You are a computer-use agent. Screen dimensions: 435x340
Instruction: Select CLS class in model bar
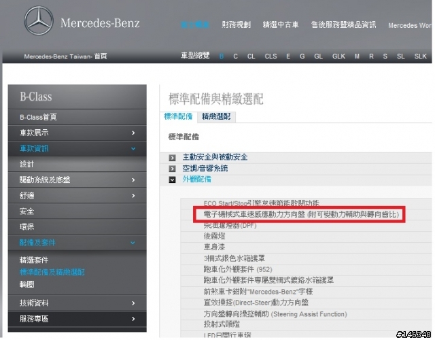pyautogui.click(x=271, y=56)
